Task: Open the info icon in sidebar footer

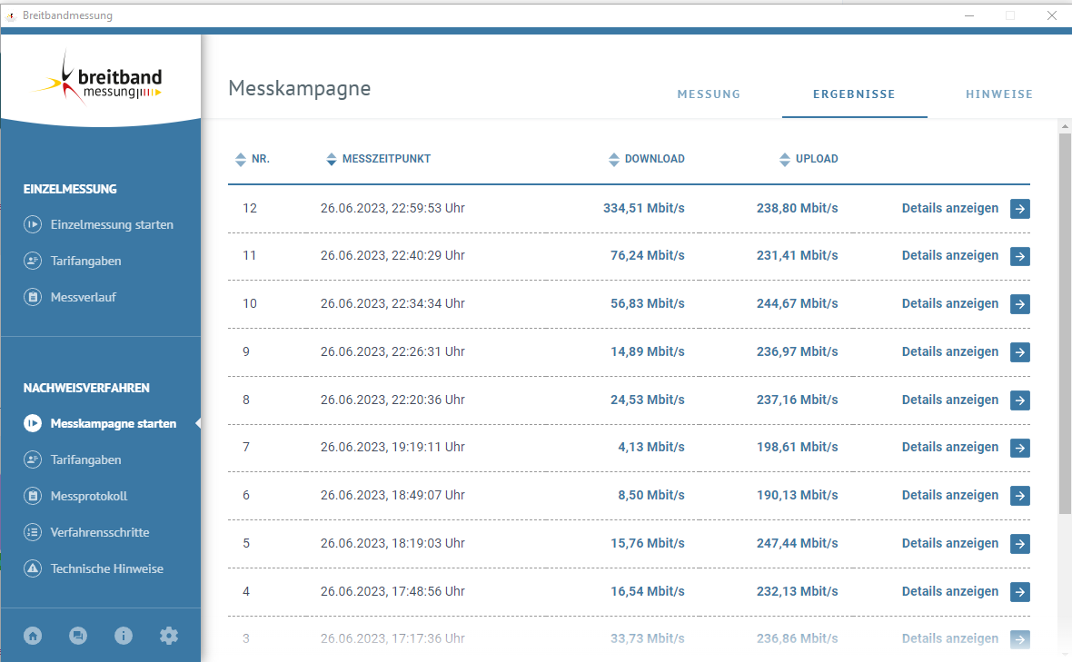Action: pos(123,636)
